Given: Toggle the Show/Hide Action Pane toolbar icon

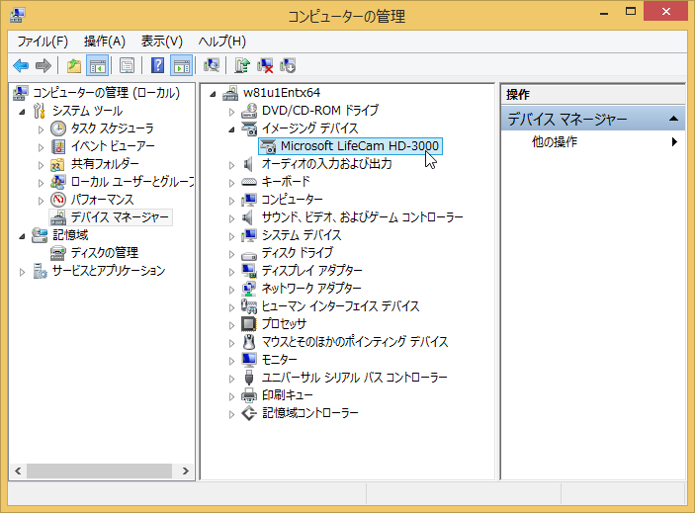Looking at the screenshot, I should (181, 66).
